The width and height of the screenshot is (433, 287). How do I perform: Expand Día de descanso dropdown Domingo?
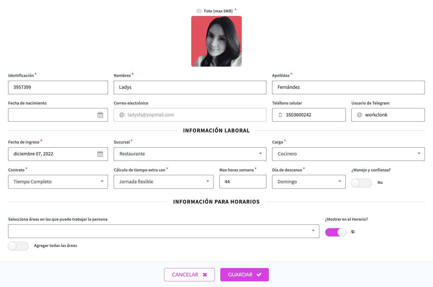[309, 182]
